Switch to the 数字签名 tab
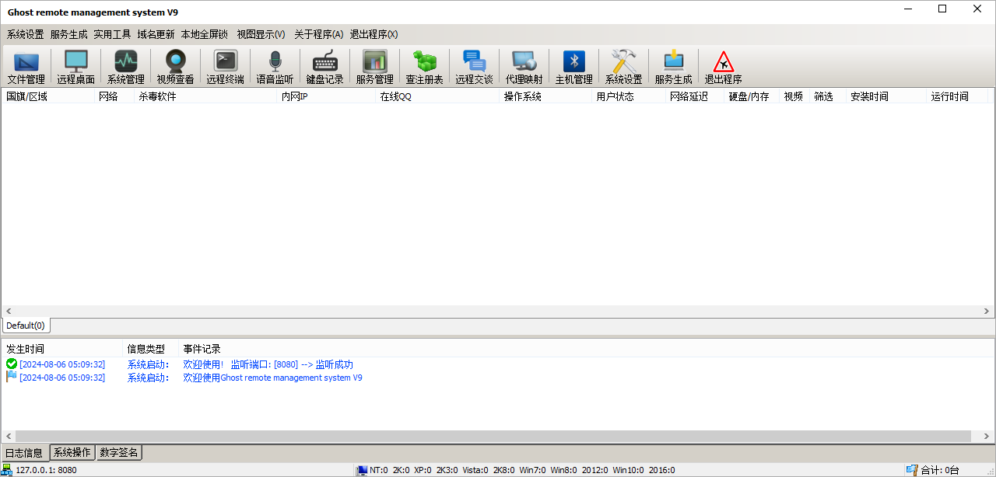This screenshot has width=996, height=477. (119, 452)
